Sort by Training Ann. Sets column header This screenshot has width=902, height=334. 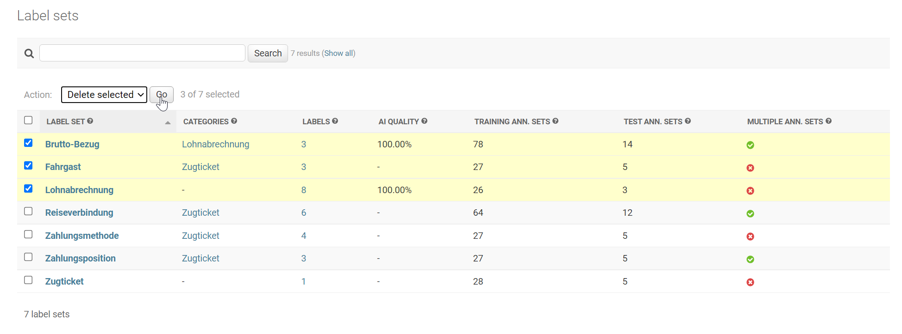click(512, 121)
